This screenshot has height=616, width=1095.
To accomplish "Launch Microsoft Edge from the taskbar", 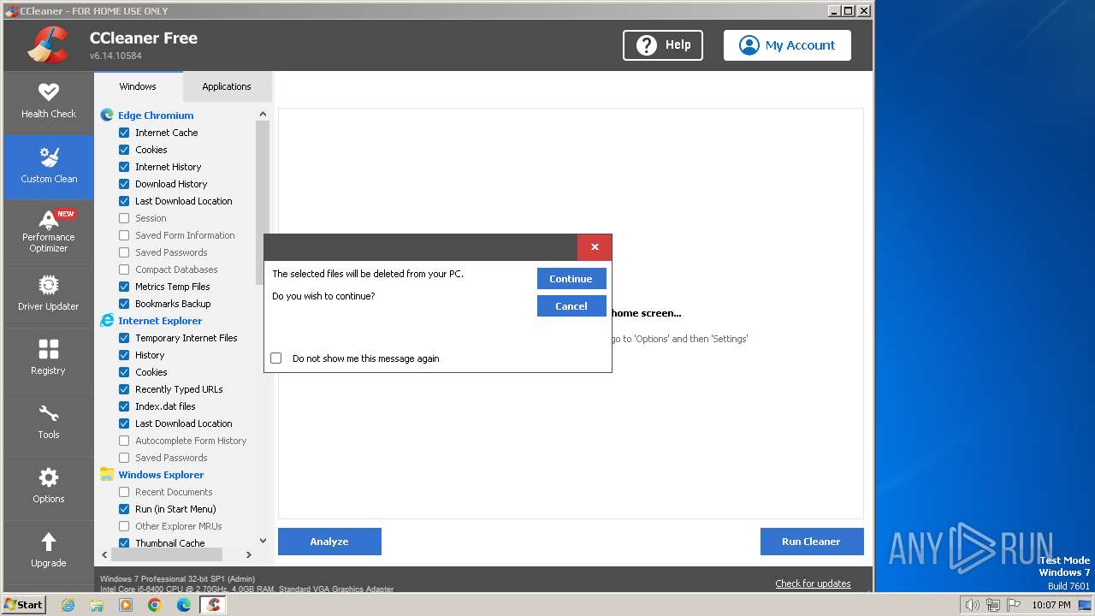I will pos(184,605).
